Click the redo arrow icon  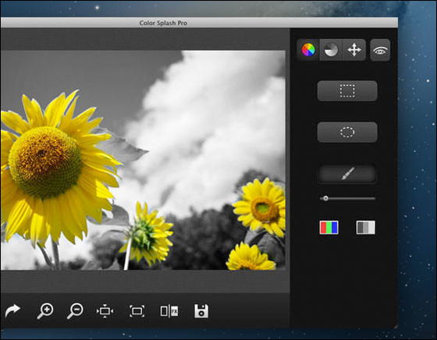(x=12, y=311)
